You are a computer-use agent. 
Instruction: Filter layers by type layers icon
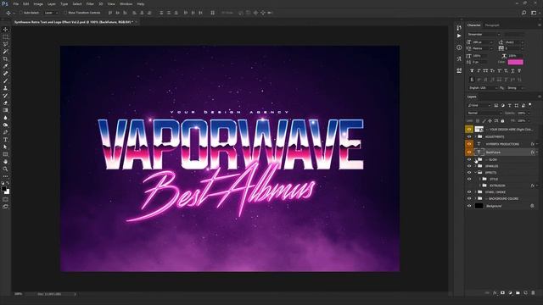(510, 105)
